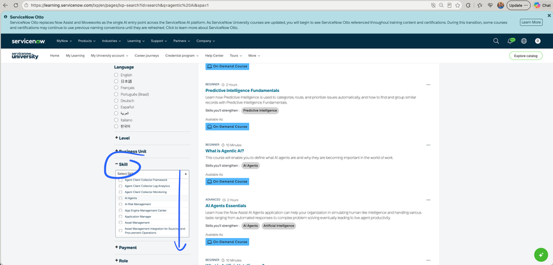Image resolution: width=553 pixels, height=265 pixels.
Task: Click the site info icon in address bar
Action: click(26, 5)
